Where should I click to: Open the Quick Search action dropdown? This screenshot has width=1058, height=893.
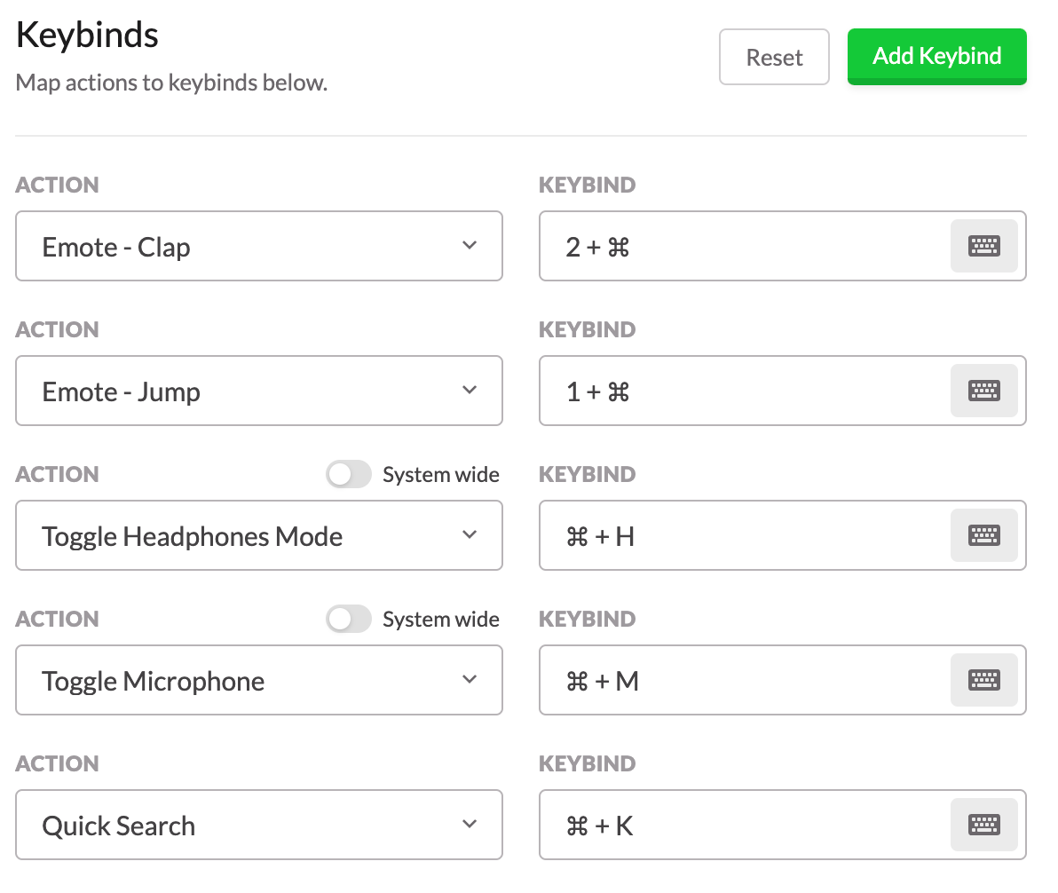pyautogui.click(x=259, y=825)
